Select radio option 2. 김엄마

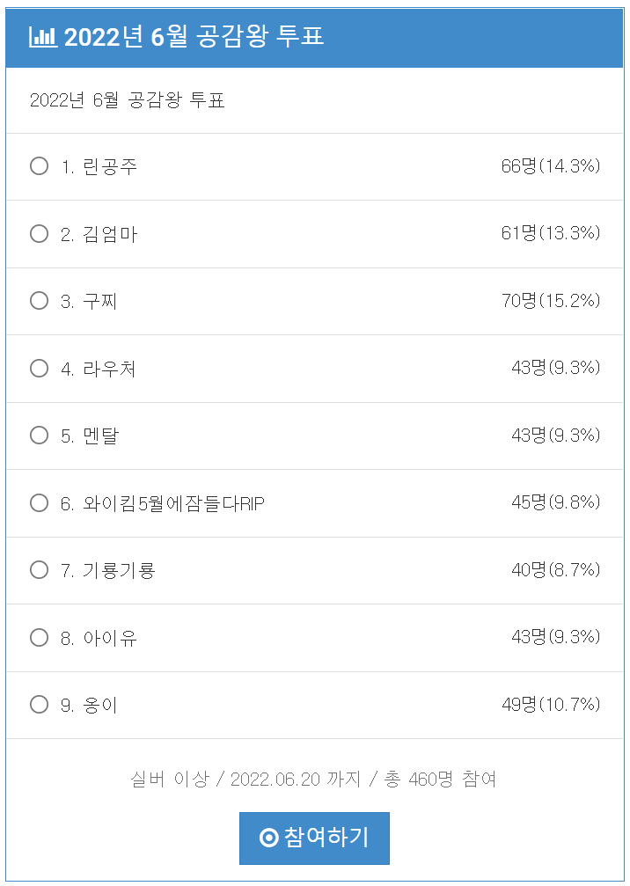(x=39, y=233)
